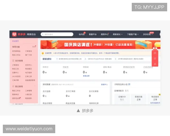
Task: Open 推广计划 shortcut
Action: (29, 55)
